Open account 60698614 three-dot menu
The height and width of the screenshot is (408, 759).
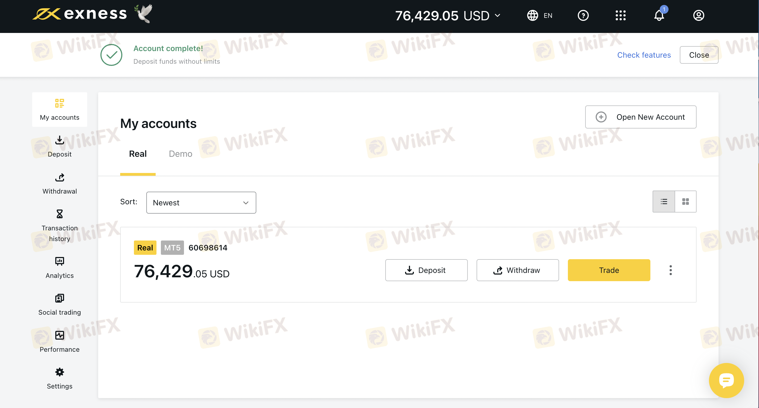tap(671, 270)
